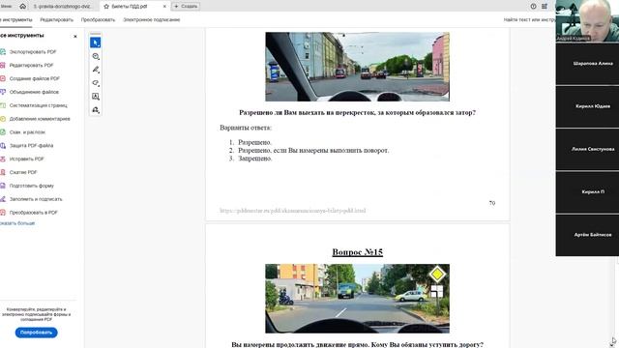Select participant tile Лилия Свистунова

(x=587, y=149)
